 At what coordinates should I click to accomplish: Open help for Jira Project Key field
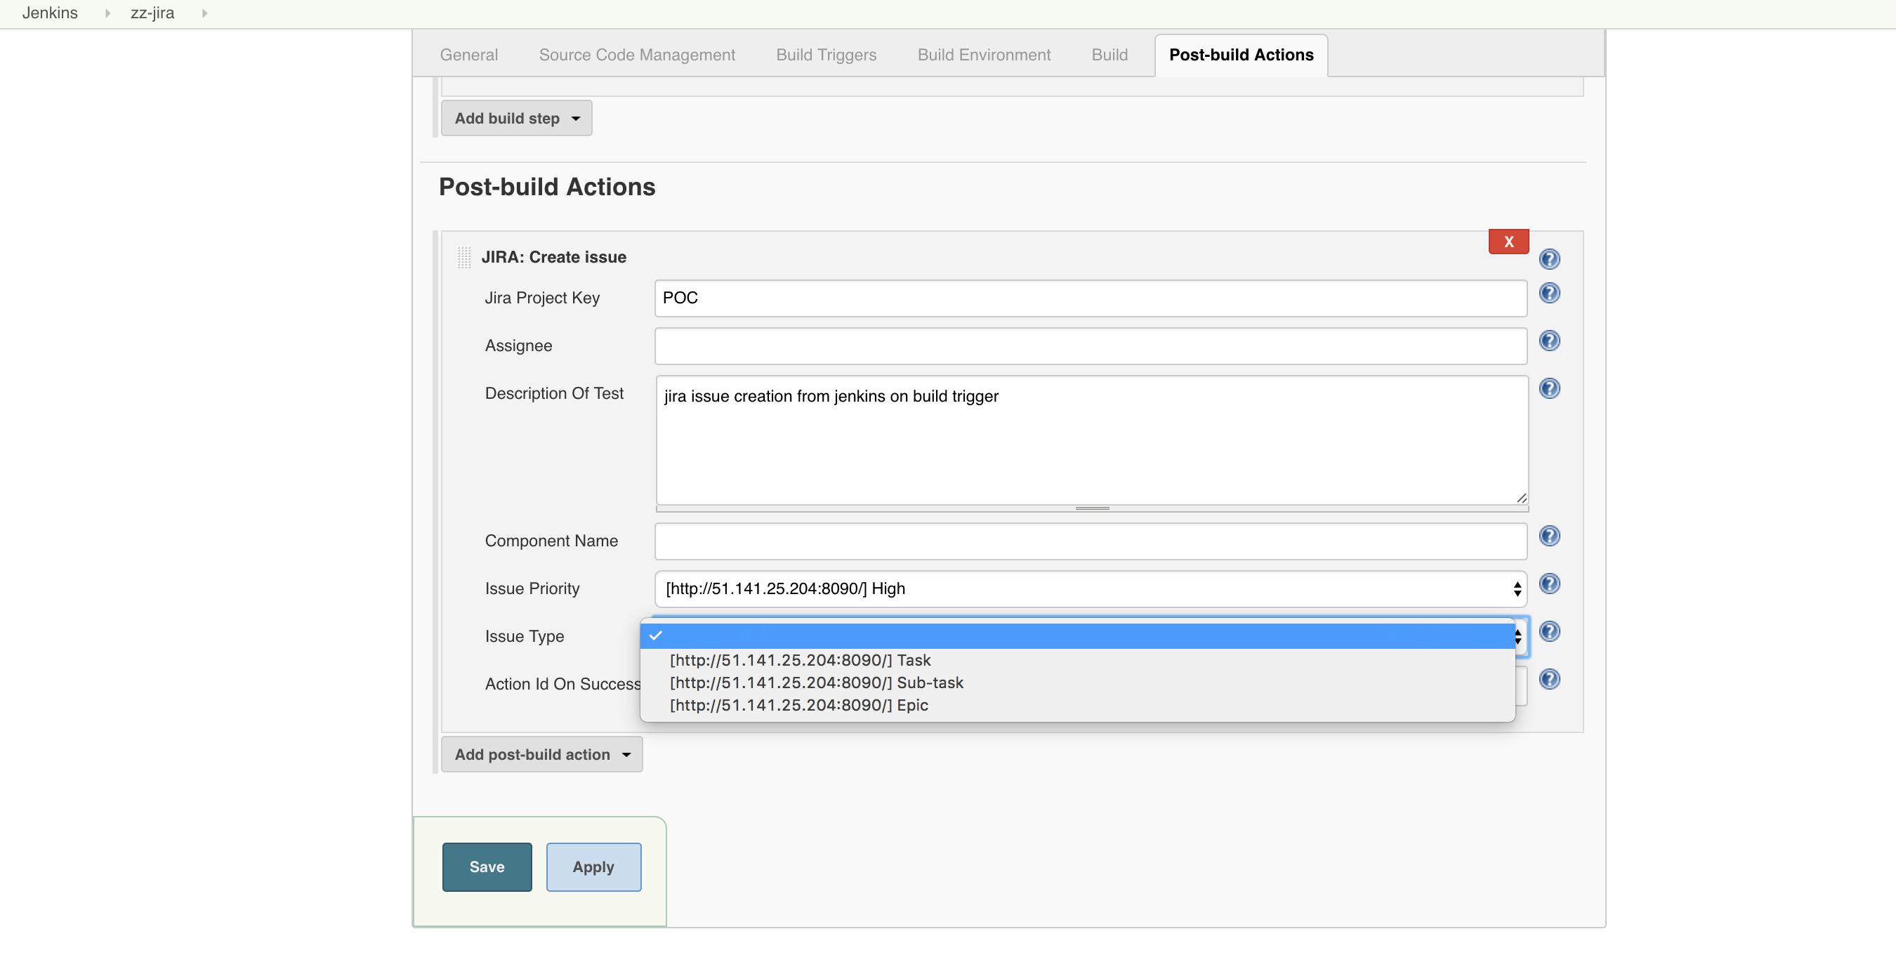pyautogui.click(x=1549, y=293)
